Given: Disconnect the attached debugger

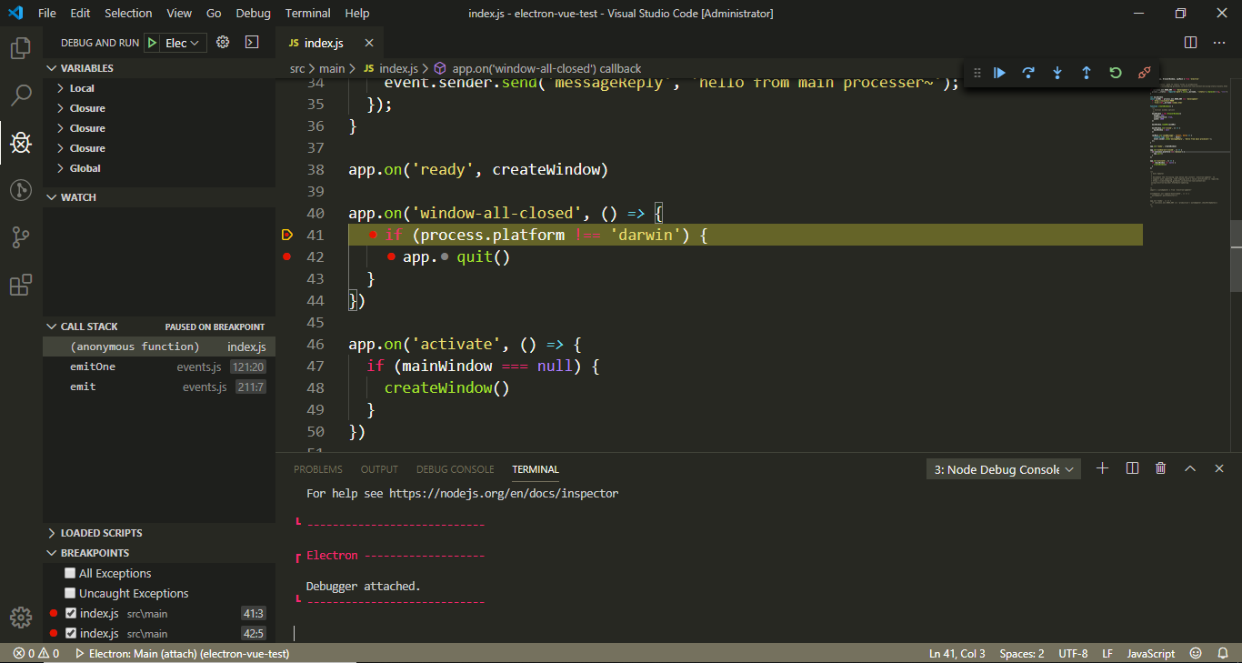Looking at the screenshot, I should click(1144, 72).
